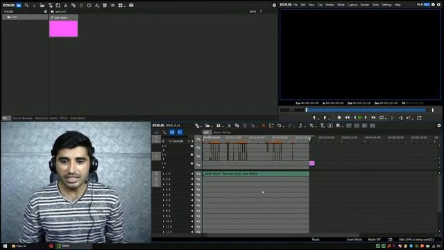
Task: Open the File menu in EDIUS player
Action: [296, 5]
